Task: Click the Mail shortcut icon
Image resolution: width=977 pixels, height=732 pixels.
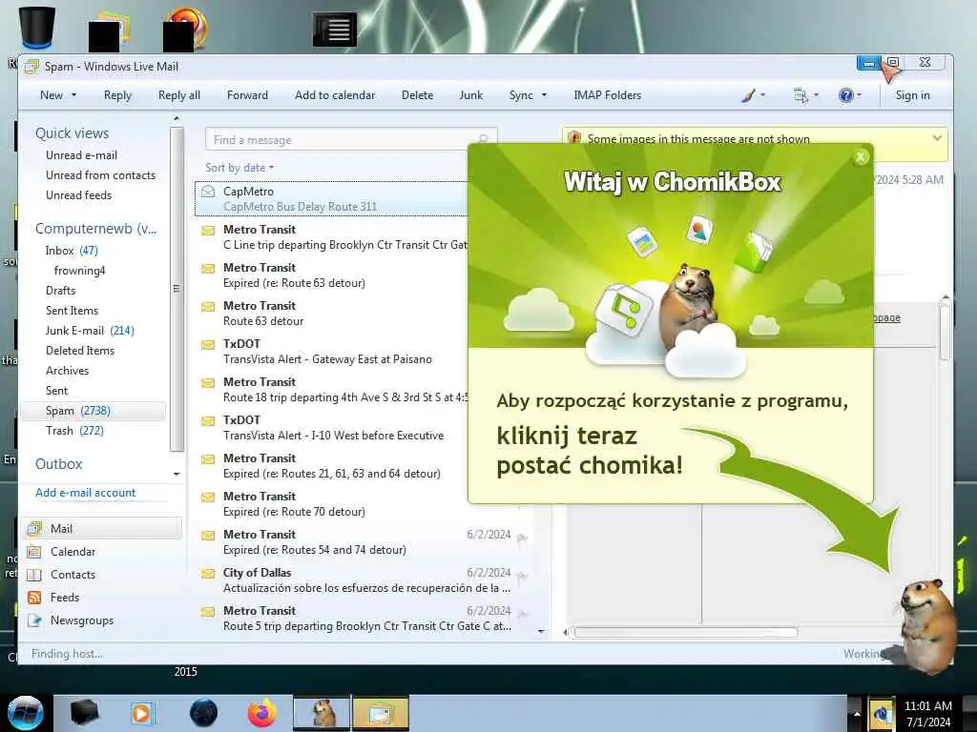Action: pyautogui.click(x=34, y=528)
